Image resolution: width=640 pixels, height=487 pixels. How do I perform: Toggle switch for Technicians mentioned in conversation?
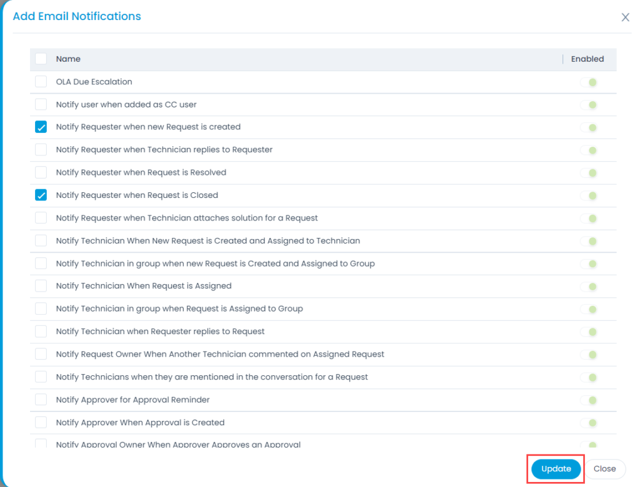[x=589, y=378]
